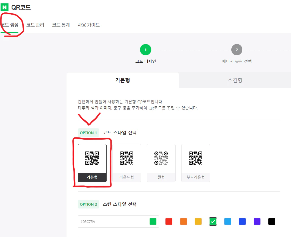Choose the 부드러운형 QR code style

(x=196, y=163)
